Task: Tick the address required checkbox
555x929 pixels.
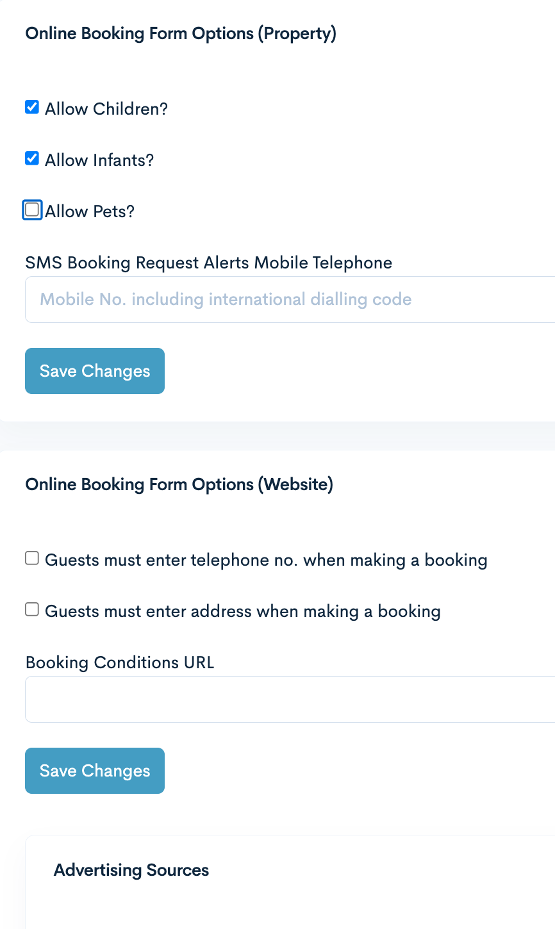Action: pyautogui.click(x=32, y=609)
